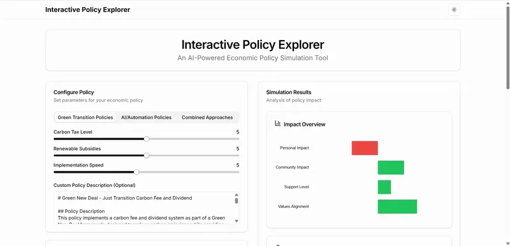The image size is (510, 246).
Task: Click the textbox scroll-up arrow
Action: (237, 195)
